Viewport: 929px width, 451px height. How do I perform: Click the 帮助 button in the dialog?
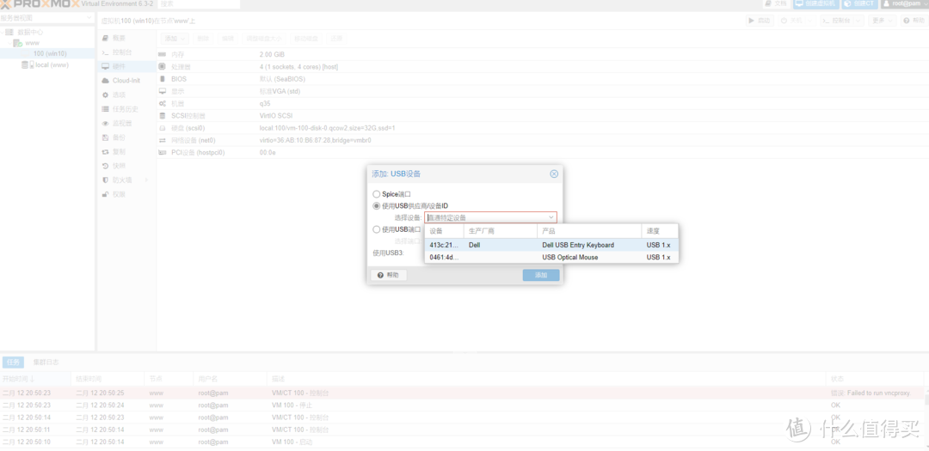tap(389, 275)
